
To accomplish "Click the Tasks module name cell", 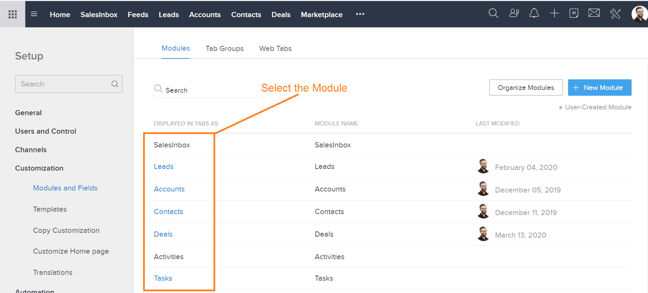I will click(324, 278).
